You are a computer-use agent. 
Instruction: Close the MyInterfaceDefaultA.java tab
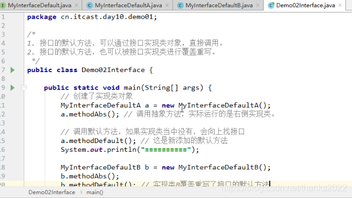pyautogui.click(x=167, y=5)
